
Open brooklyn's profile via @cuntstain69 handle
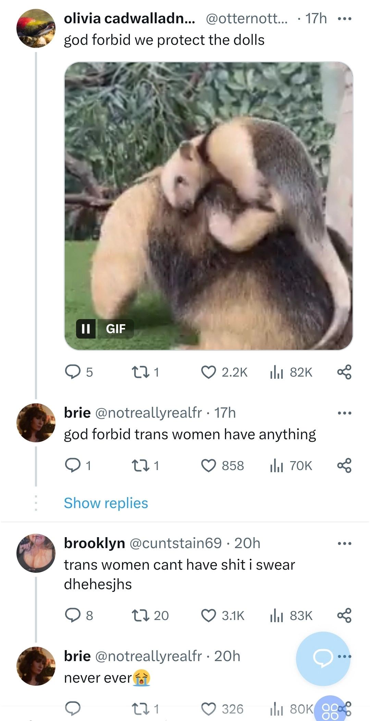[176, 543]
